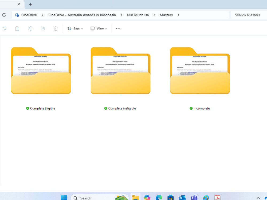Viewport: 267px width, 200px height.
Task: Click the Complete ineligible folder name
Action: coord(122,108)
